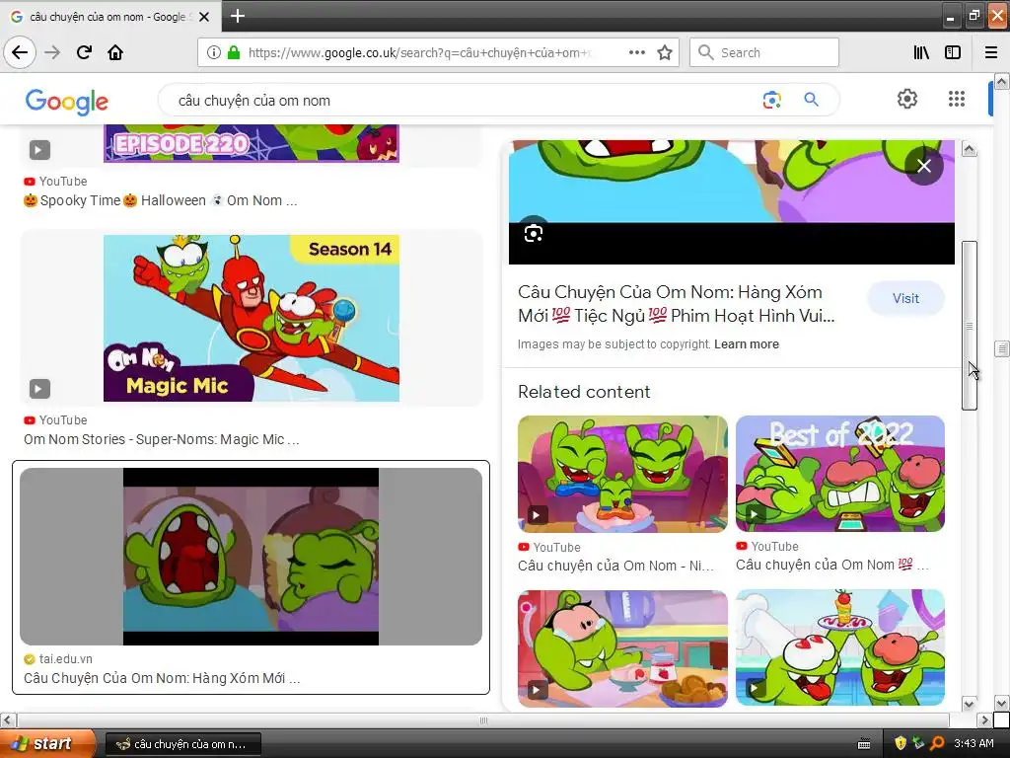Image resolution: width=1010 pixels, height=758 pixels.
Task: Click the preview panel scrollbar down arrow
Action: 969,703
